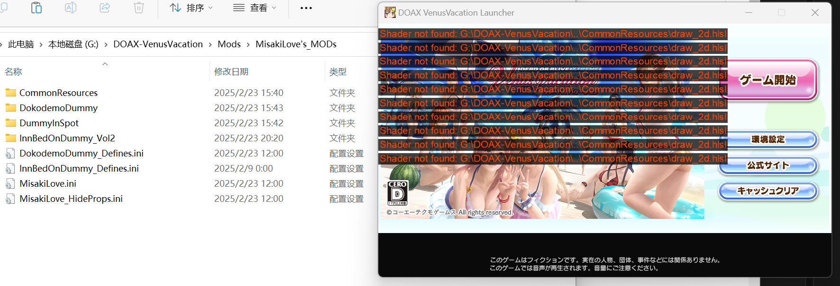
Task: Click the MisakiLove_HideProps.ini file name
Action: (71, 199)
